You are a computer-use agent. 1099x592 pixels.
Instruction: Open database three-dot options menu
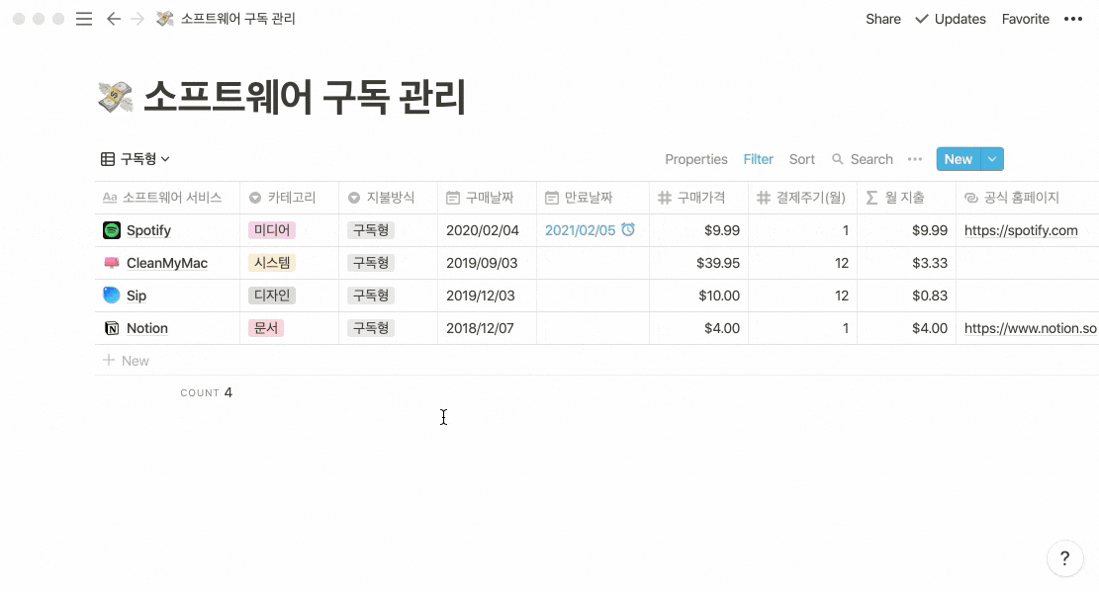(915, 159)
